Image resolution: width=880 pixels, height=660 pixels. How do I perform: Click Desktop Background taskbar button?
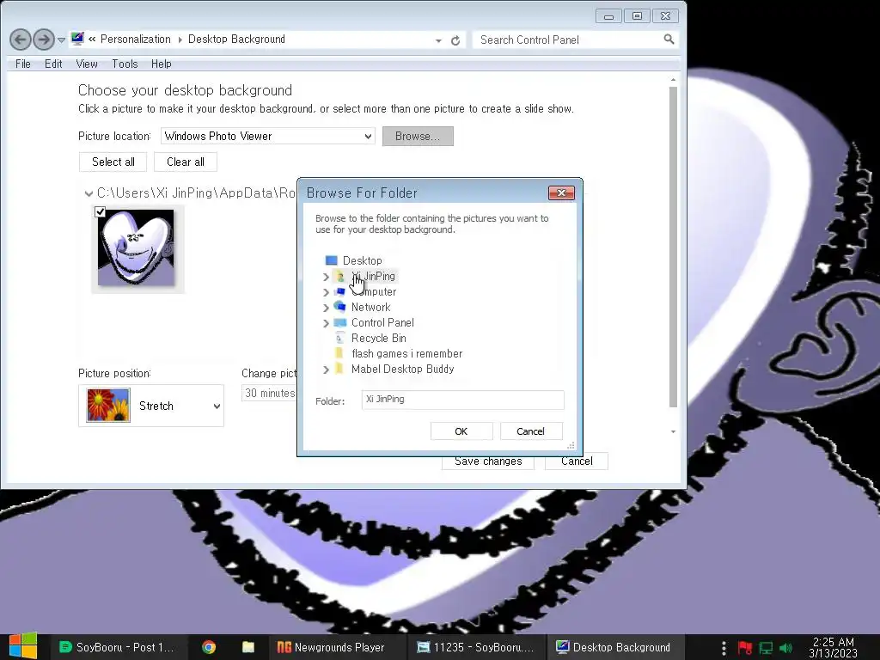point(614,647)
